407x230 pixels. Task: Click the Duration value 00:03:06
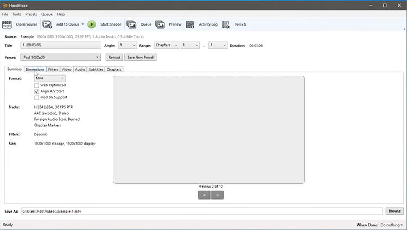pyautogui.click(x=256, y=46)
